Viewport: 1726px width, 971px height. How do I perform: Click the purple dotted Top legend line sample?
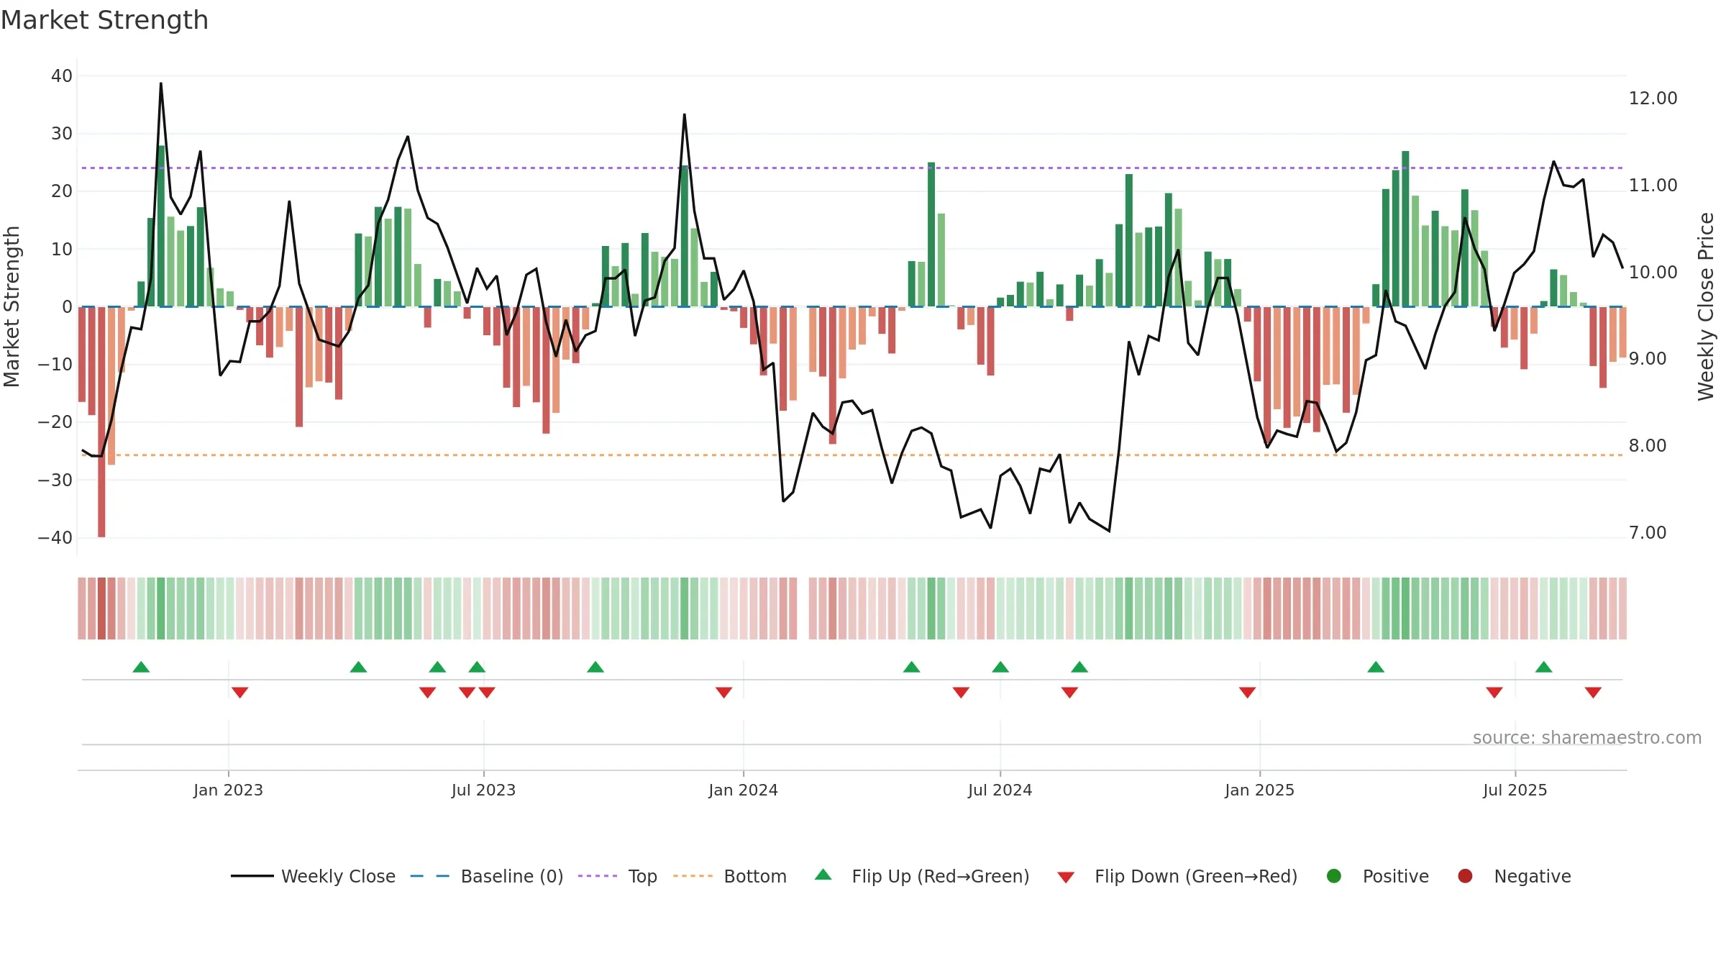(x=598, y=876)
